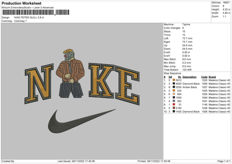Click the 'Colorway 1' value

[x=20, y=21]
